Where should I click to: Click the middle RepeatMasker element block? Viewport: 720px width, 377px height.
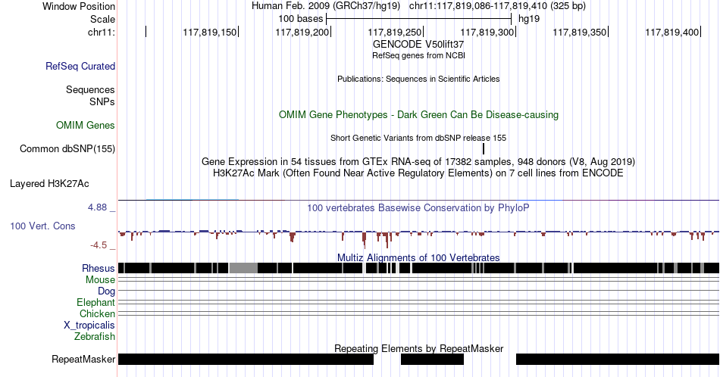point(432,359)
